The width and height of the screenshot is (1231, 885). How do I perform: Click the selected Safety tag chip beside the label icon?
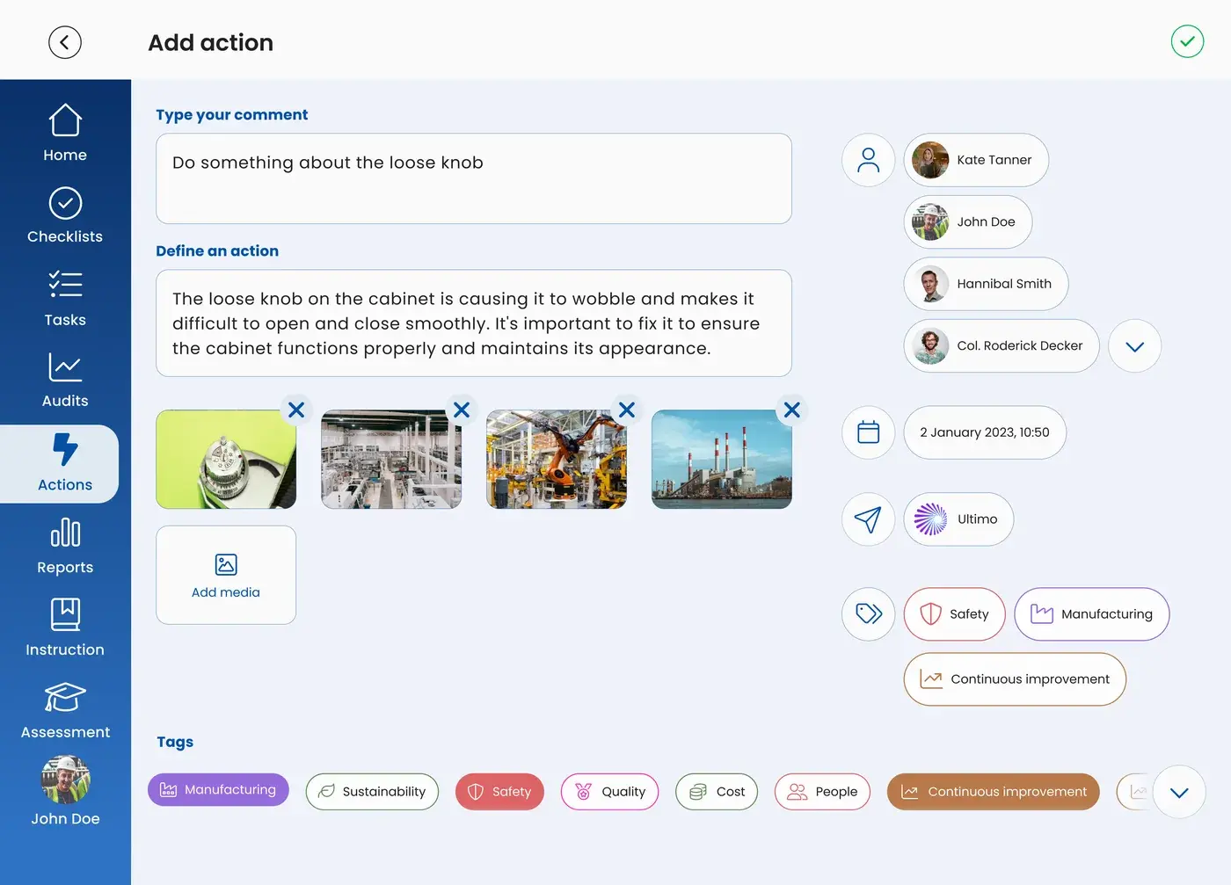954,614
